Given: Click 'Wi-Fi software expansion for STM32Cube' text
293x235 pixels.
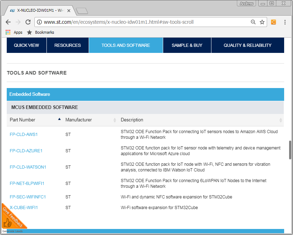Looking at the screenshot, I should (x=159, y=208).
